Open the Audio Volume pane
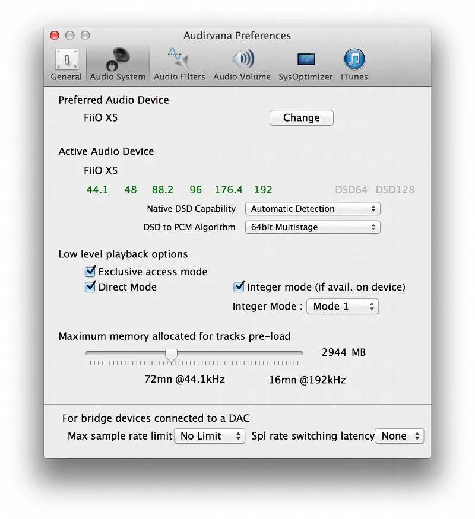 coord(242,65)
